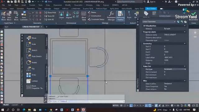Choose the Lookup action in authoring palette
This screenshot has height=112, width=199.
click(32, 81)
